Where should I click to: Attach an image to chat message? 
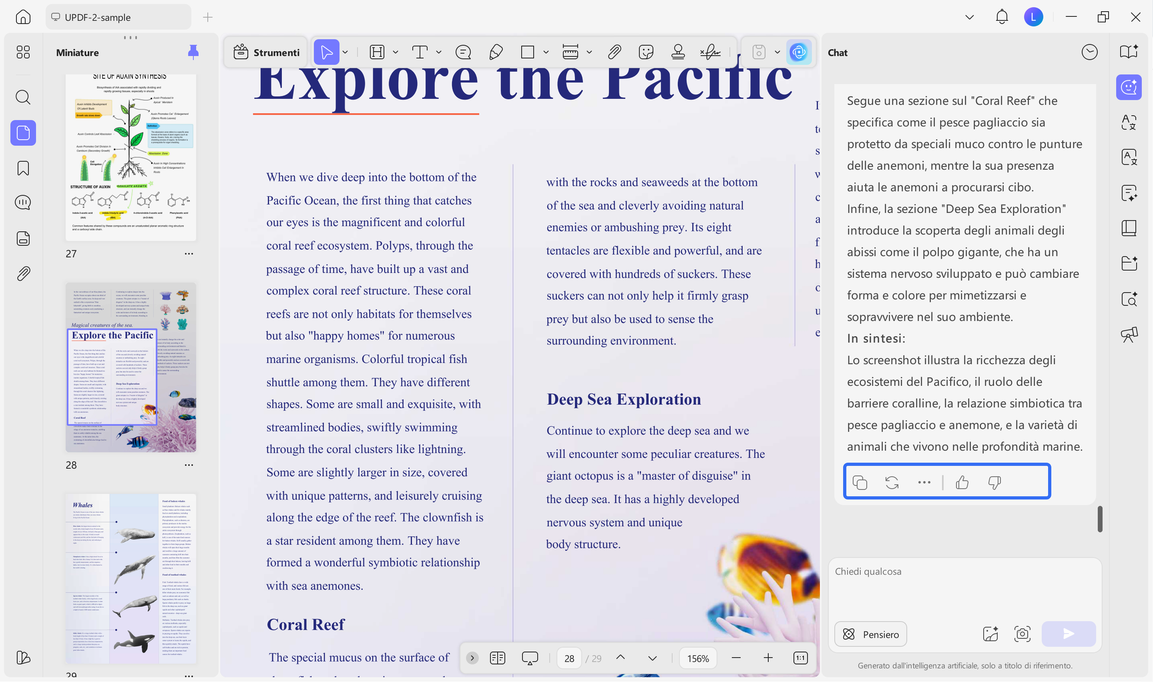tap(990, 634)
